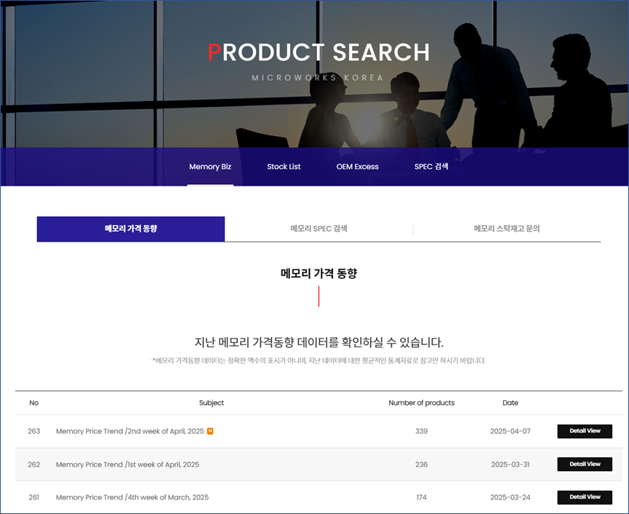This screenshot has width=629, height=514.
Task: Switch to the Stock List tab
Action: click(x=284, y=167)
